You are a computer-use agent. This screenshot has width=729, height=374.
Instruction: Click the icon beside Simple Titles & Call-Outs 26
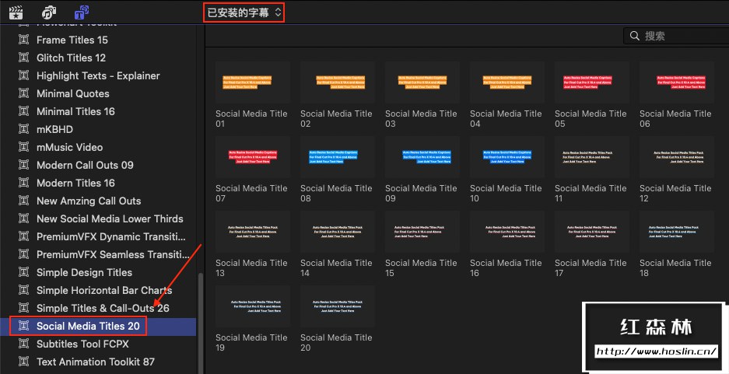(x=23, y=308)
